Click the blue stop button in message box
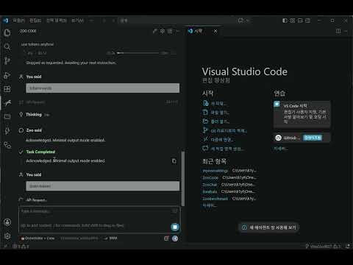Image resolution: width=353 pixels, height=265 pixels. [175, 227]
